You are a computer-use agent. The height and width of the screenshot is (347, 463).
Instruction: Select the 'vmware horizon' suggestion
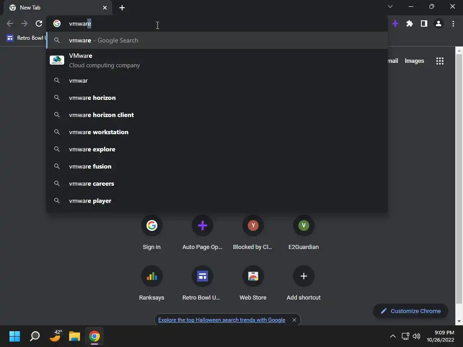[x=217, y=98]
